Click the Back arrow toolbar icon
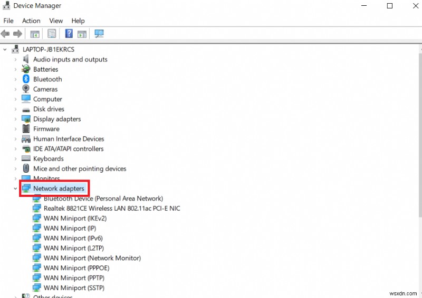 (5, 34)
